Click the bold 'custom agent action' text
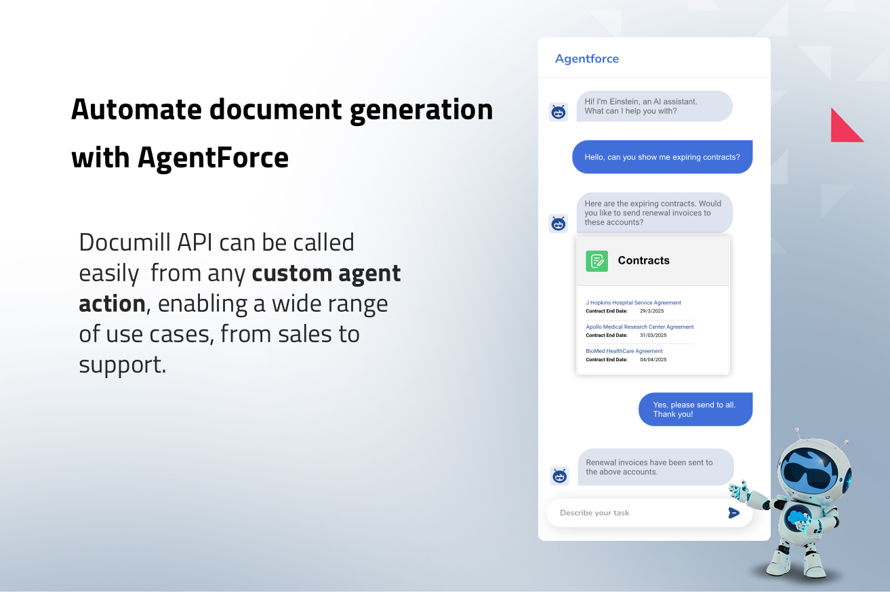 coord(240,288)
